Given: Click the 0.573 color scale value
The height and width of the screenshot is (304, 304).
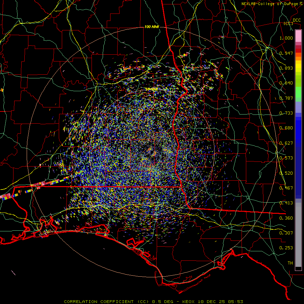Looking at the screenshot, I should coord(286,158).
